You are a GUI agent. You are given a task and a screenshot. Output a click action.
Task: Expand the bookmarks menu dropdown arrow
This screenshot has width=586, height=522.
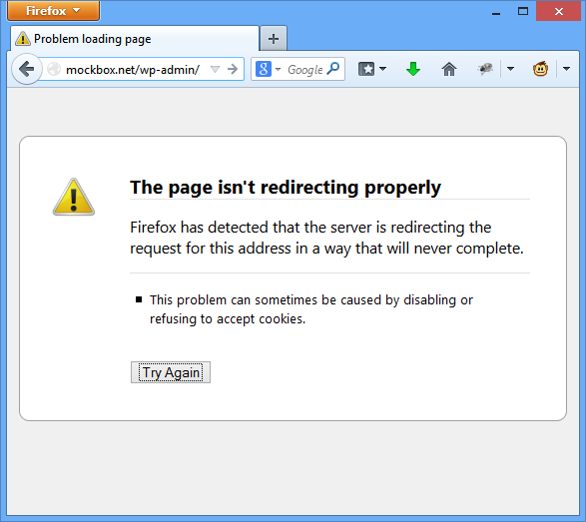(x=382, y=69)
